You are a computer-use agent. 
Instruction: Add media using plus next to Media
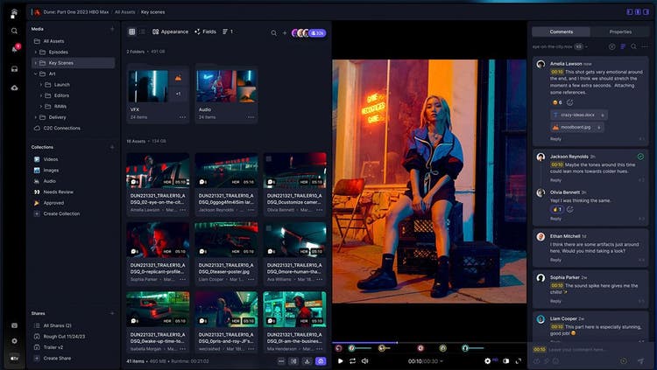coord(112,29)
